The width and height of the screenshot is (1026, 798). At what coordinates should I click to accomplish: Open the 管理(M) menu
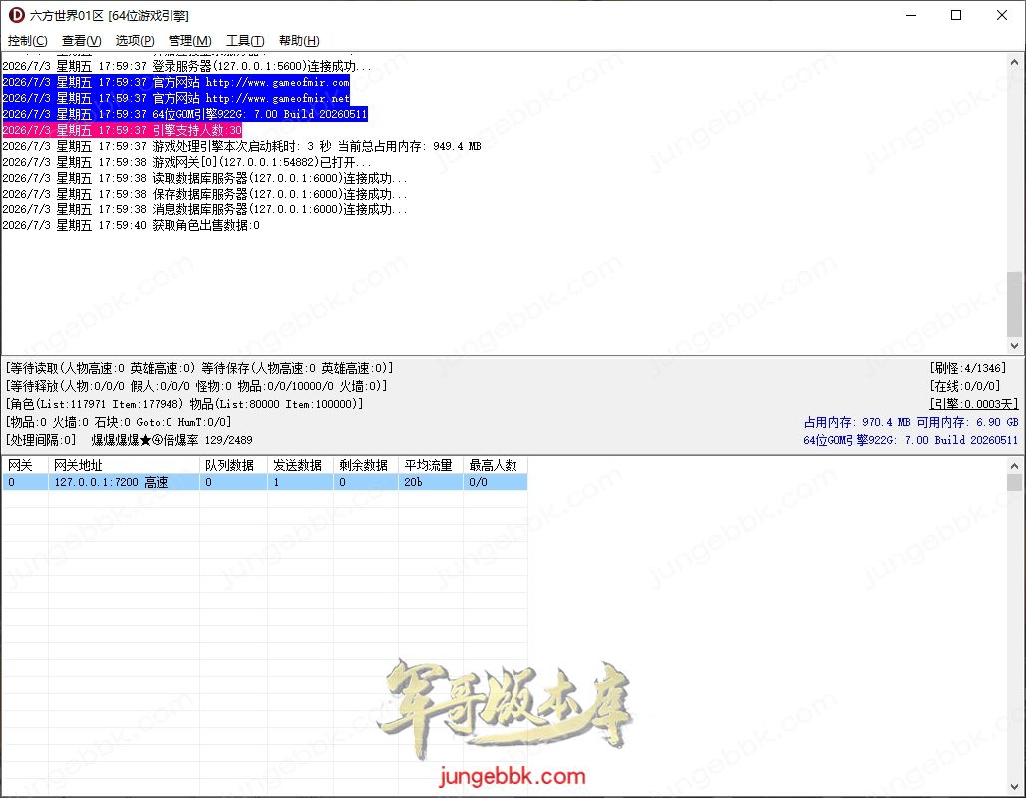pyautogui.click(x=189, y=41)
